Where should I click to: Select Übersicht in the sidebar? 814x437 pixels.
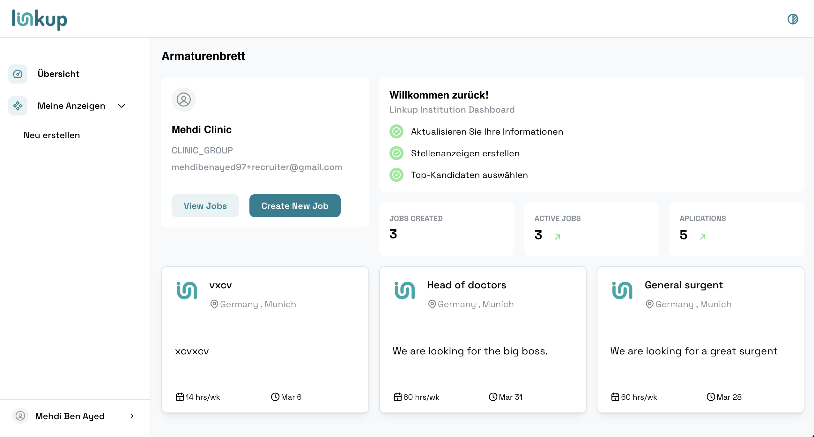coord(58,74)
